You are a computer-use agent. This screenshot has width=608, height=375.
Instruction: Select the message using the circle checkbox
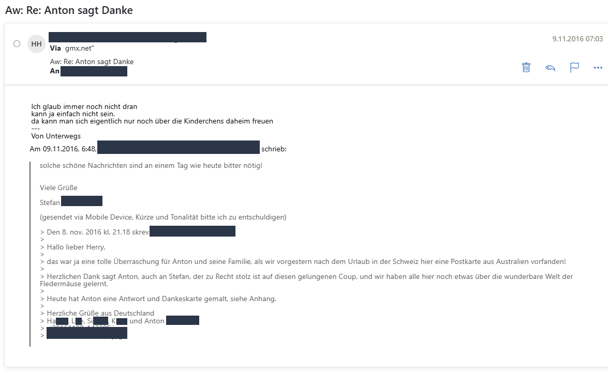coord(17,44)
